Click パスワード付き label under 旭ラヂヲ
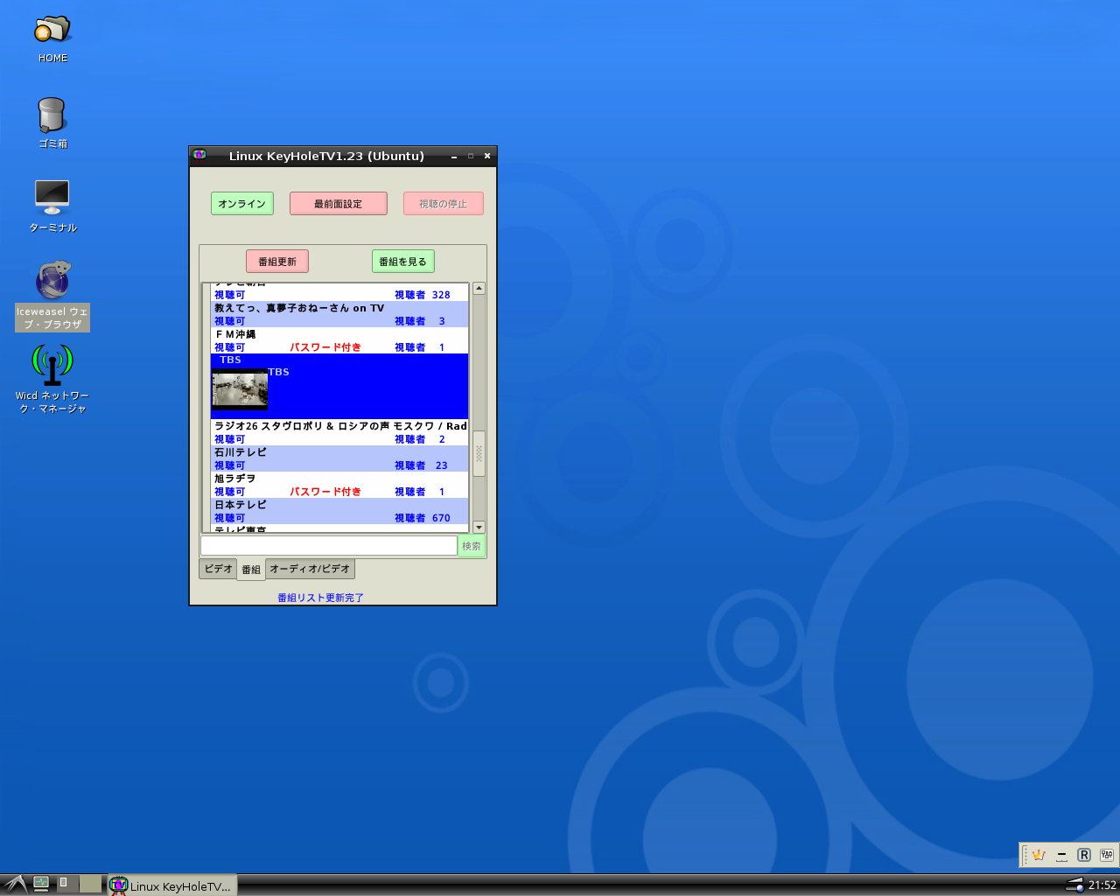Image resolution: width=1120 pixels, height=896 pixels. (x=325, y=492)
